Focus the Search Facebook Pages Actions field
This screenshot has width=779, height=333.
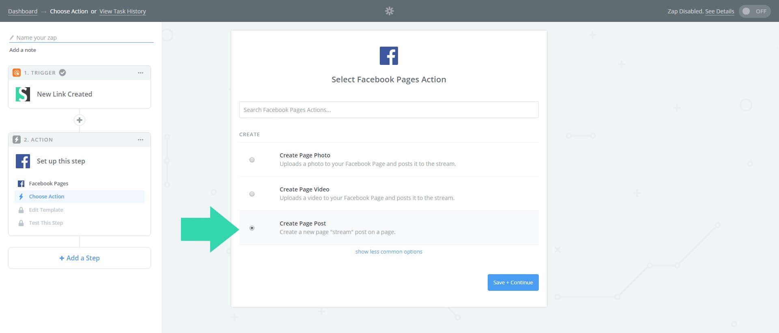point(389,110)
